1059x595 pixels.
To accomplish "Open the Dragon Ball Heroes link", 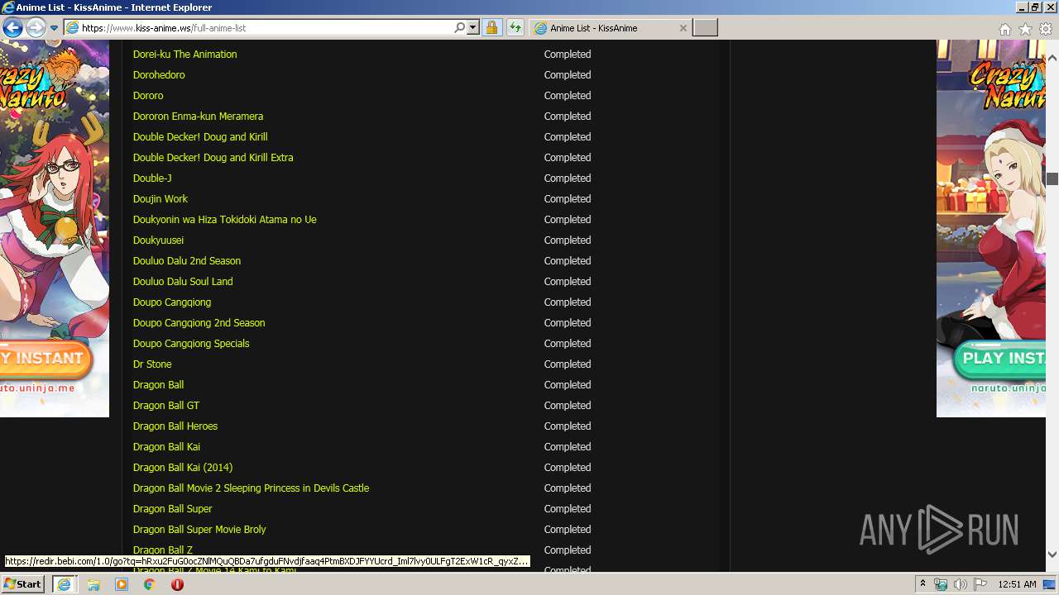I will pos(175,426).
